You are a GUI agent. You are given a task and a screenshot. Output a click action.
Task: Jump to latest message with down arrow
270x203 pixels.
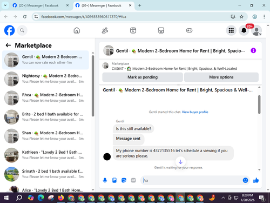(x=180, y=162)
